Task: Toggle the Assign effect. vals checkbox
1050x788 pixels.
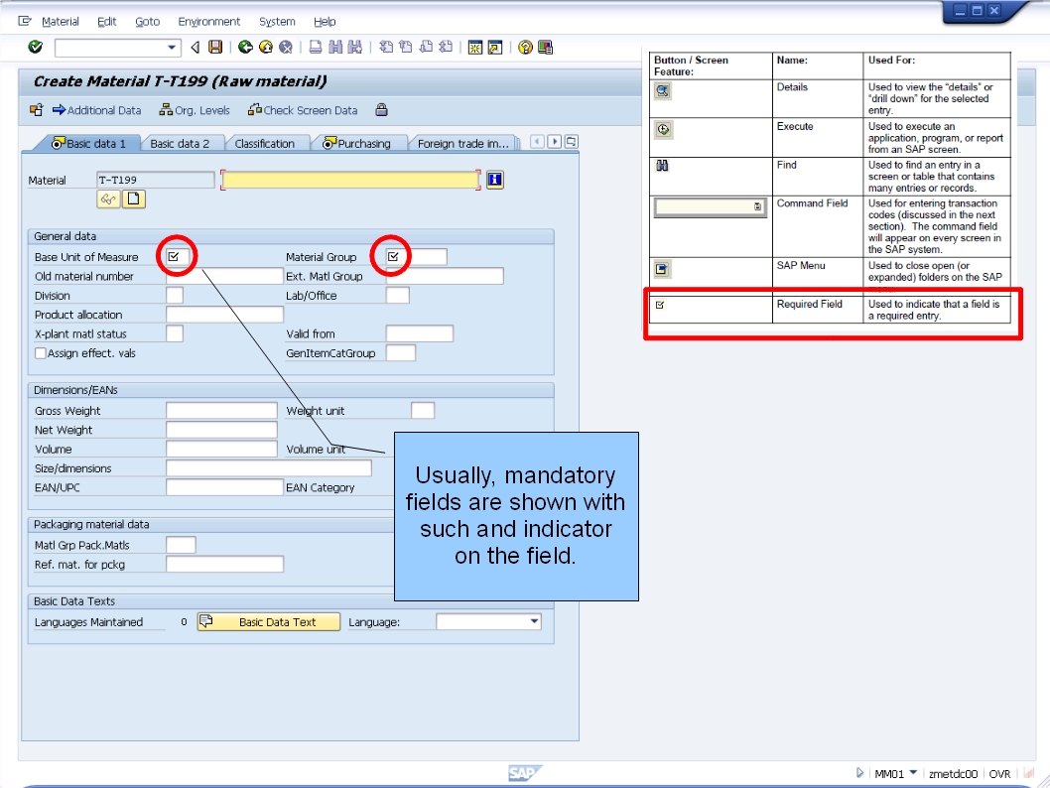Action: point(42,353)
